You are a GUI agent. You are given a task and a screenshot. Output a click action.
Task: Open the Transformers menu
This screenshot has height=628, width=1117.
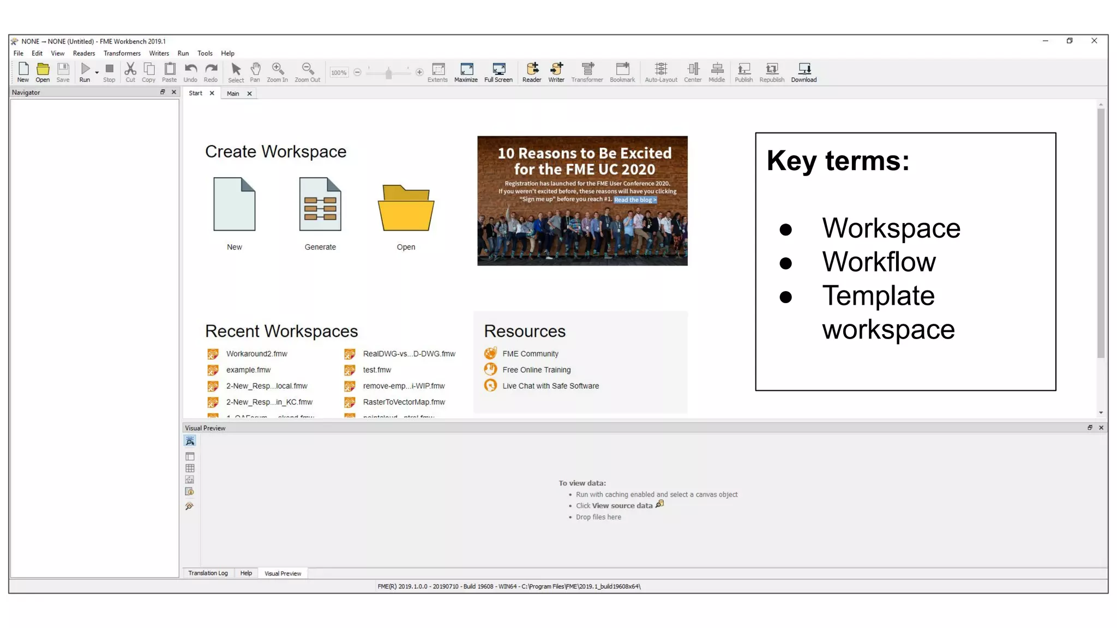pyautogui.click(x=122, y=53)
